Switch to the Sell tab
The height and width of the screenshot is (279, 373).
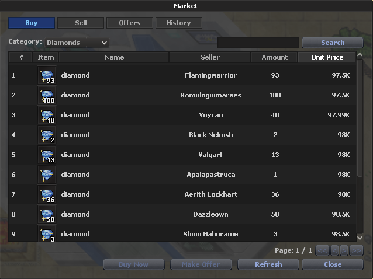tap(81, 23)
